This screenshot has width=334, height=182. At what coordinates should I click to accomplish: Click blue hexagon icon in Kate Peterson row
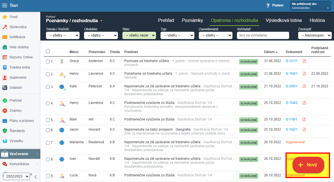62,87
